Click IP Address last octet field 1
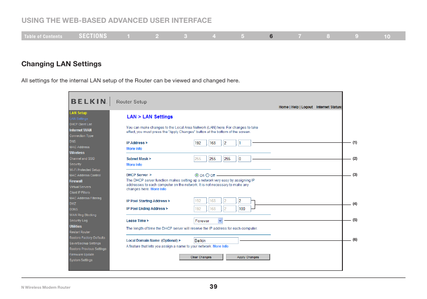This screenshot has height=299, width=427. point(244,143)
